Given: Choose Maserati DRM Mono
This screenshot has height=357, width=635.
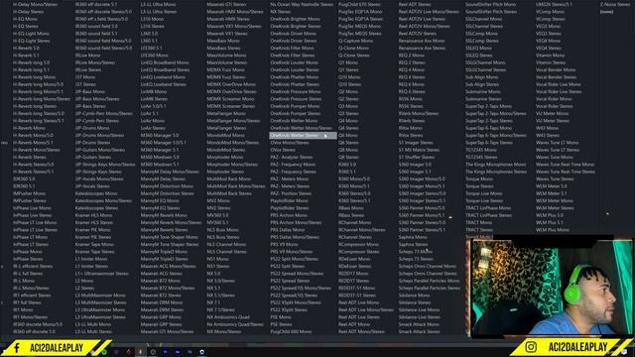Looking at the screenshot, I should coord(162,302).
